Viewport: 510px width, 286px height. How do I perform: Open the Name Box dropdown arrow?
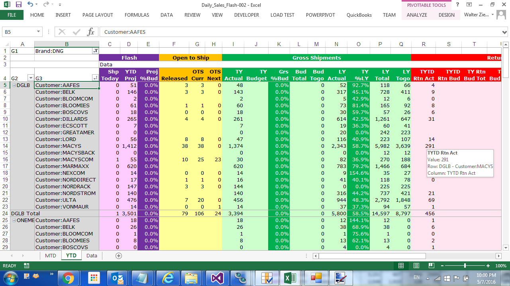[x=39, y=32]
